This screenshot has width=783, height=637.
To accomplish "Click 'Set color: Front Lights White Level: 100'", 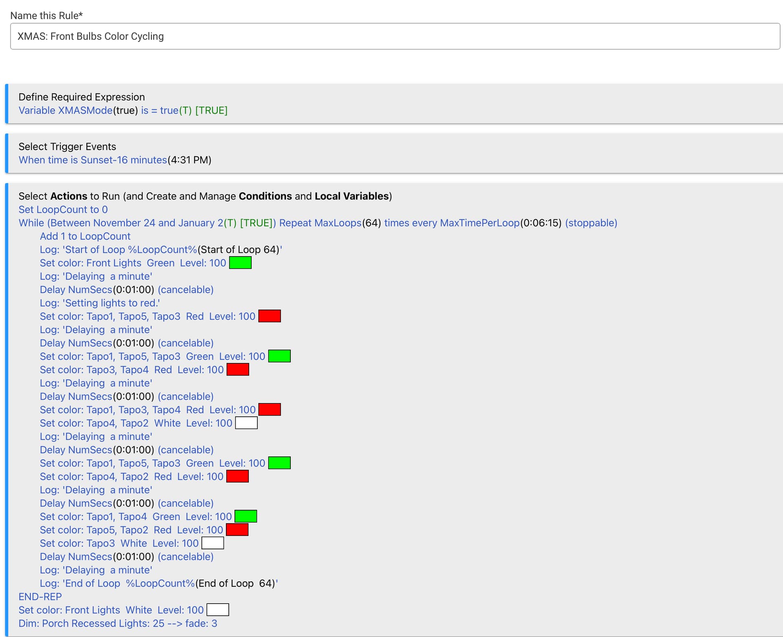I will point(111,610).
